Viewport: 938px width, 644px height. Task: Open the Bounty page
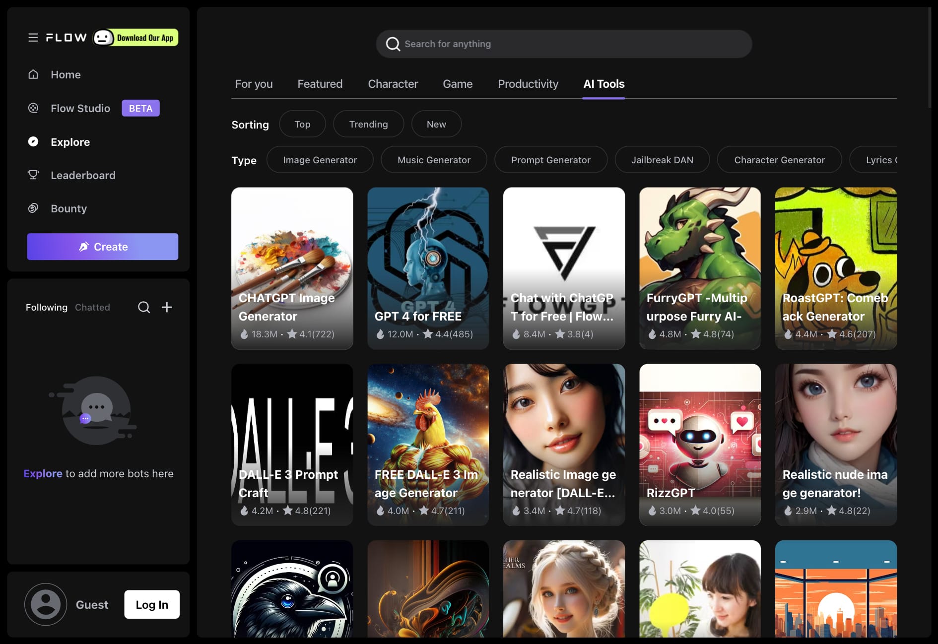(x=69, y=208)
